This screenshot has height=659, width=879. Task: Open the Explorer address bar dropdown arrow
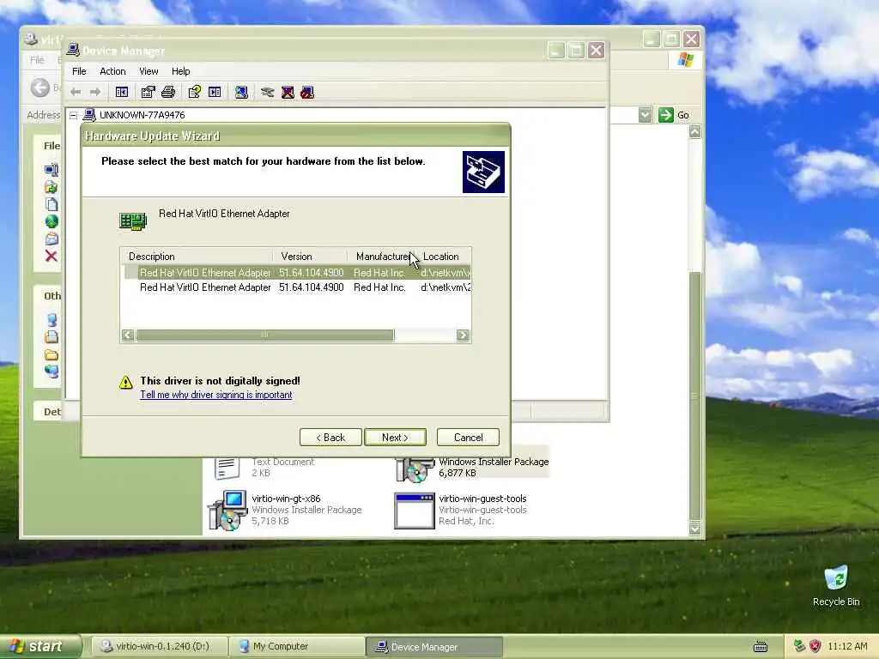click(646, 115)
